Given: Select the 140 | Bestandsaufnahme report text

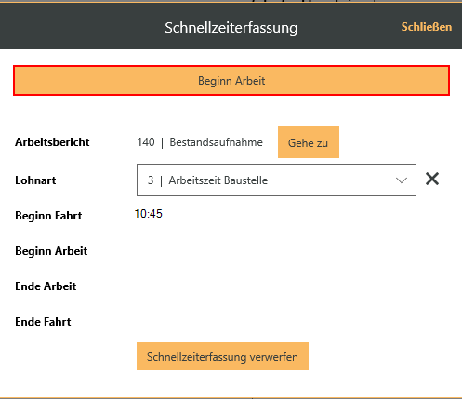Looking at the screenshot, I should point(200,142).
